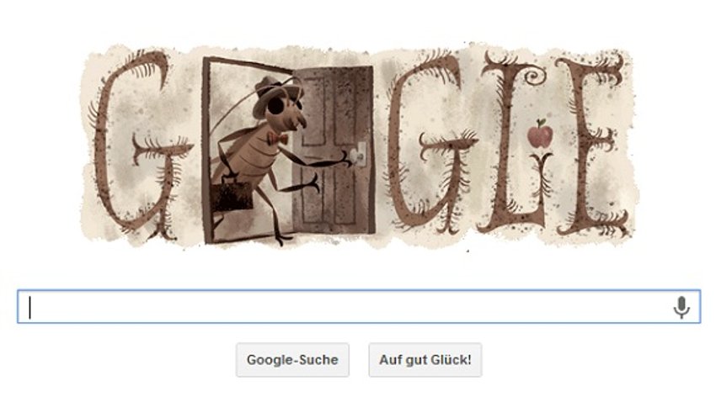Click the brown wooden door panel
The height and width of the screenshot is (402, 716).
[333, 151]
